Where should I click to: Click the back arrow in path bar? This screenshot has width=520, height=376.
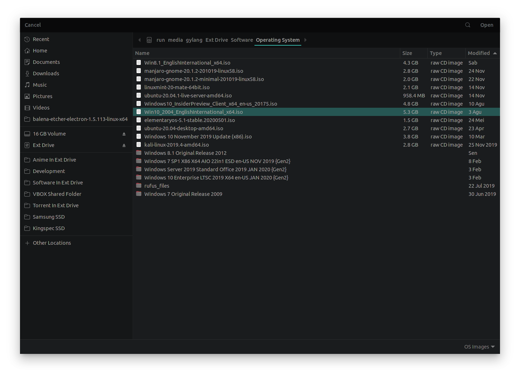click(x=139, y=40)
